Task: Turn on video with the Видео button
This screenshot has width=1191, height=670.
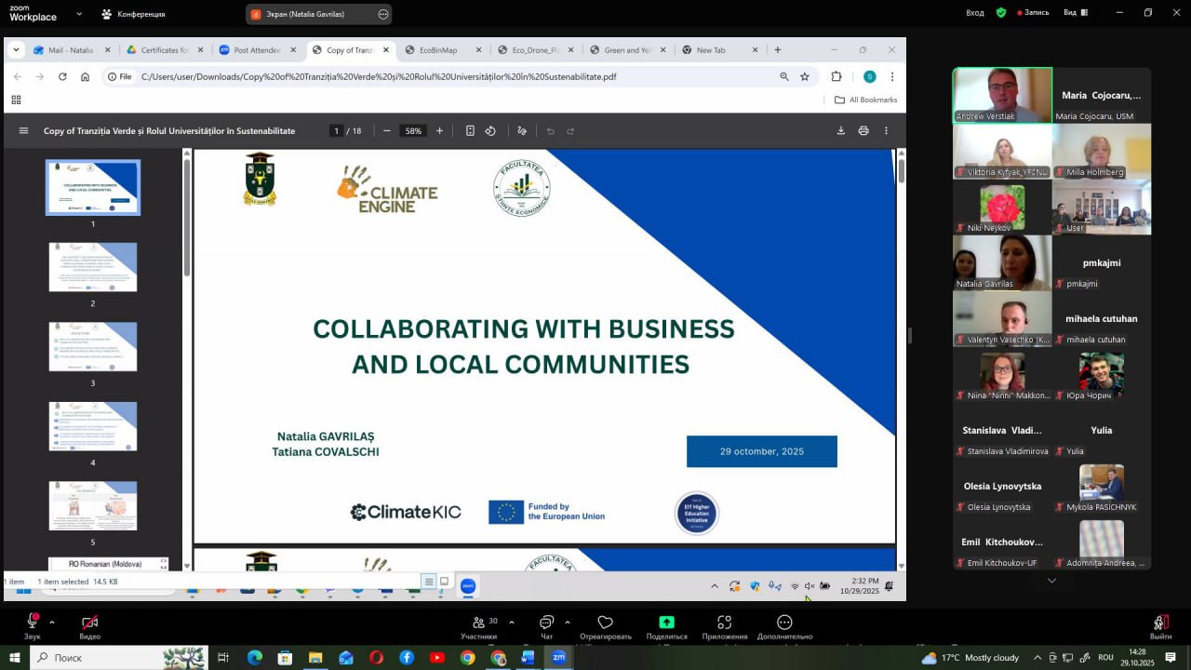Action: [x=89, y=623]
